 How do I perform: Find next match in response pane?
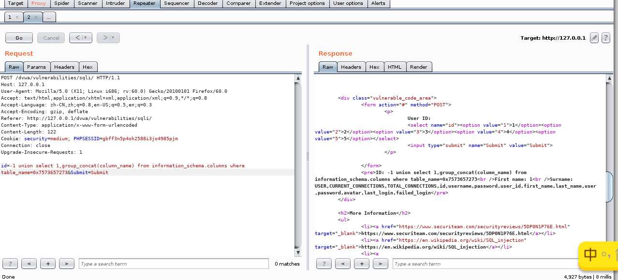[381, 264]
